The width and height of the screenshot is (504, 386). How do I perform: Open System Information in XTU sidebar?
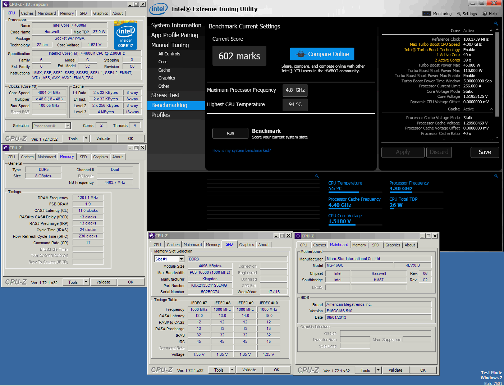(x=176, y=25)
